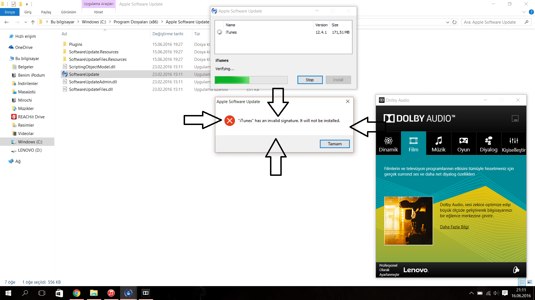535x300 pixels.
Task: Open the Görünüm ribbon tab
Action: click(x=69, y=12)
